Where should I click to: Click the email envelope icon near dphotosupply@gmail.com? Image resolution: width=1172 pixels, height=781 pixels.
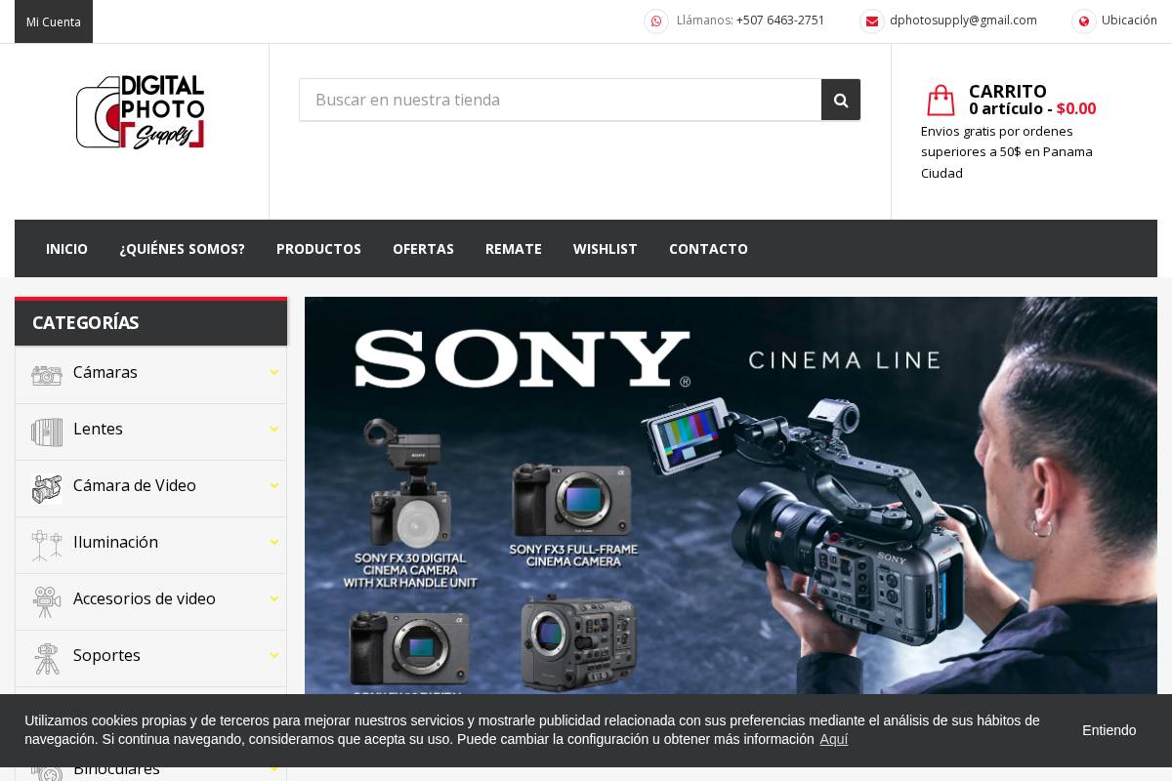871,21
